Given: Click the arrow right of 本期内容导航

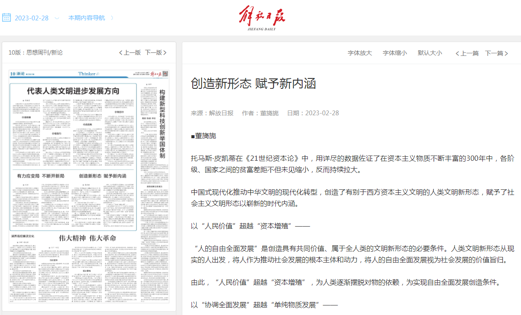Looking at the screenshot, I should click(x=112, y=18).
